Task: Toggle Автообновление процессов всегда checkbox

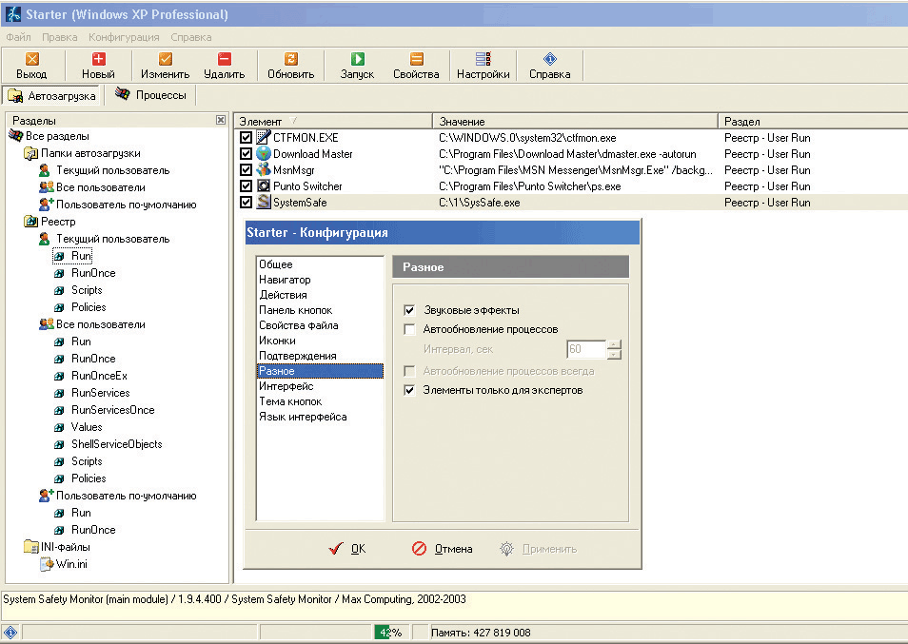Action: tap(409, 371)
